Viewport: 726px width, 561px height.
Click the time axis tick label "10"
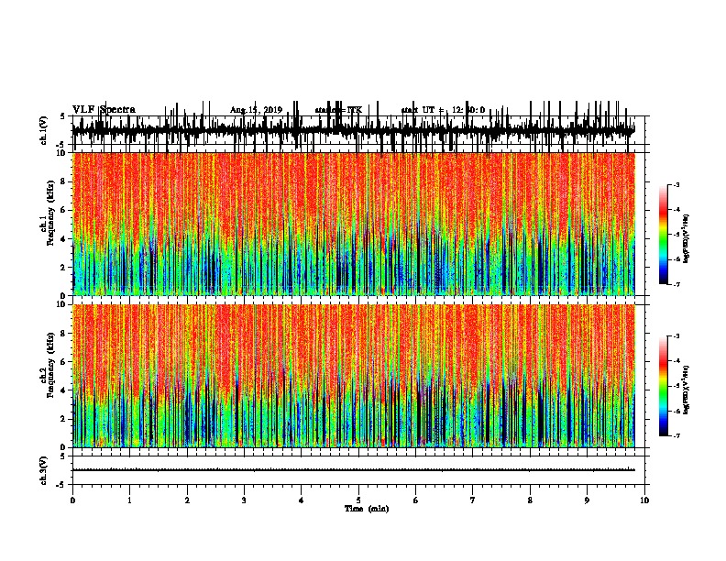click(x=644, y=500)
